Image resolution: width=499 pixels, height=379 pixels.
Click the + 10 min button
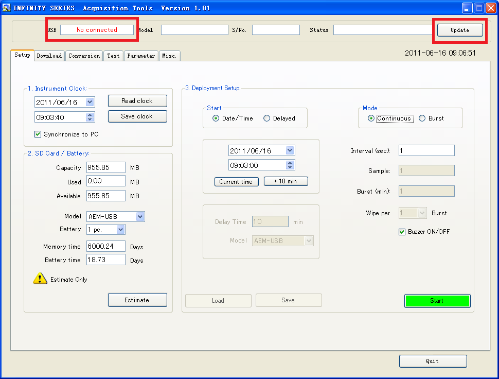point(286,181)
